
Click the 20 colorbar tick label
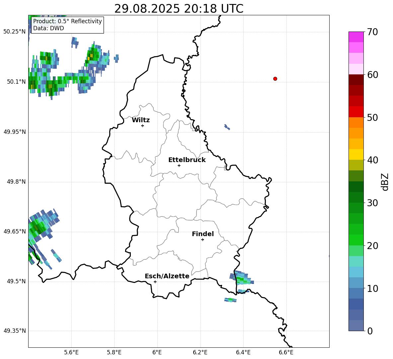[x=372, y=245]
